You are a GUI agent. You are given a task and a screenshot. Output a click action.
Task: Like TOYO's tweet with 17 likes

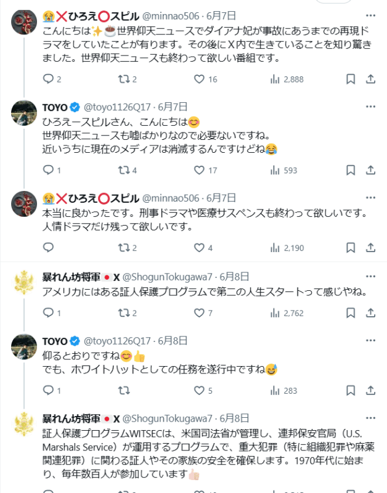click(x=200, y=170)
